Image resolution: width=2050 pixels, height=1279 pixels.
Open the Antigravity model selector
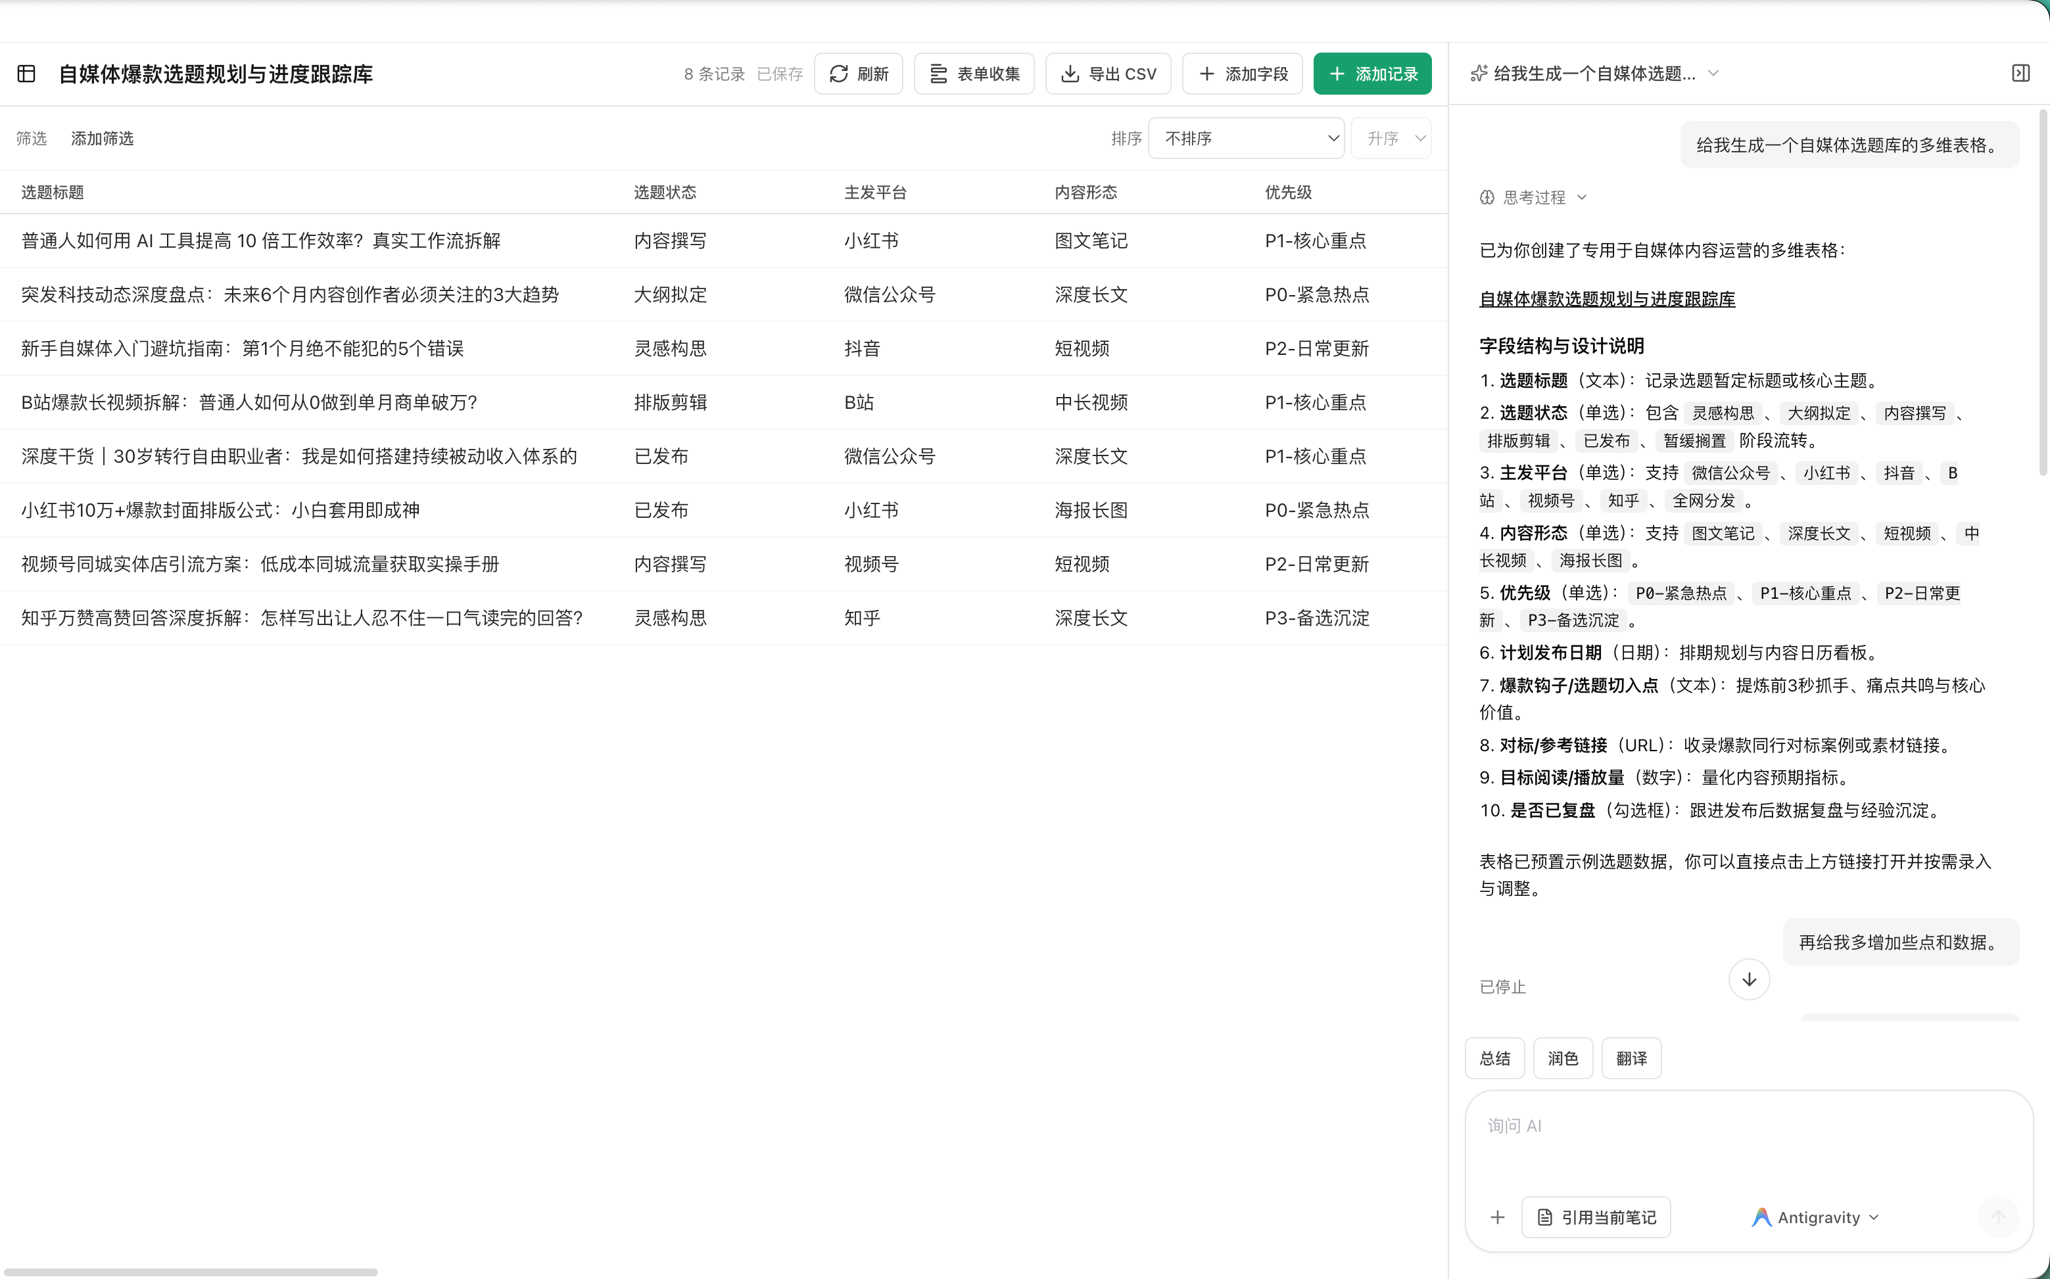[1815, 1217]
